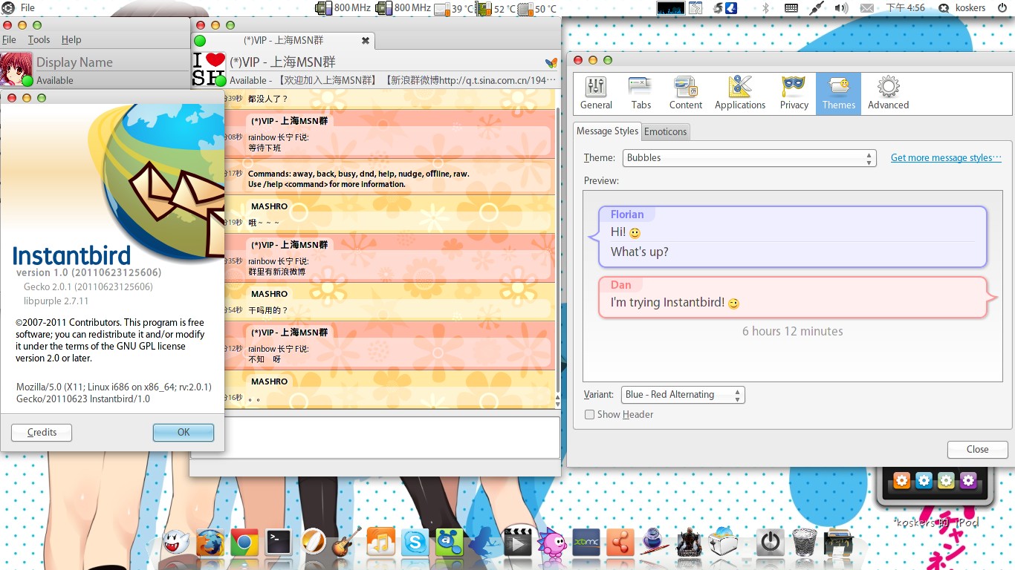
Task: Click the system monitor graph in top panel
Action: pyautogui.click(x=669, y=8)
